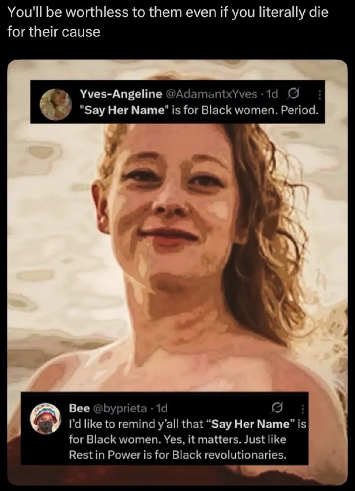
Task: Click the Yves-Angeline display name
Action: point(121,94)
